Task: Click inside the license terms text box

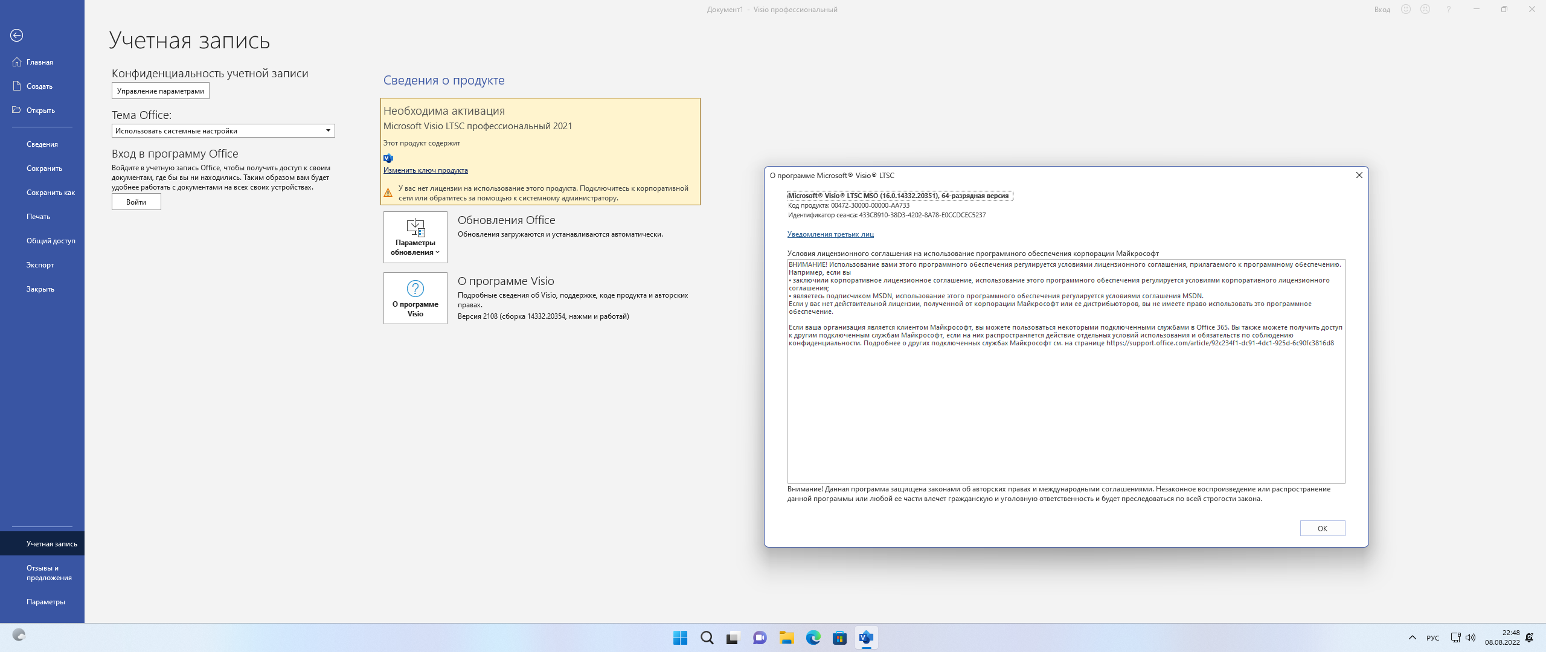Action: click(x=1066, y=371)
